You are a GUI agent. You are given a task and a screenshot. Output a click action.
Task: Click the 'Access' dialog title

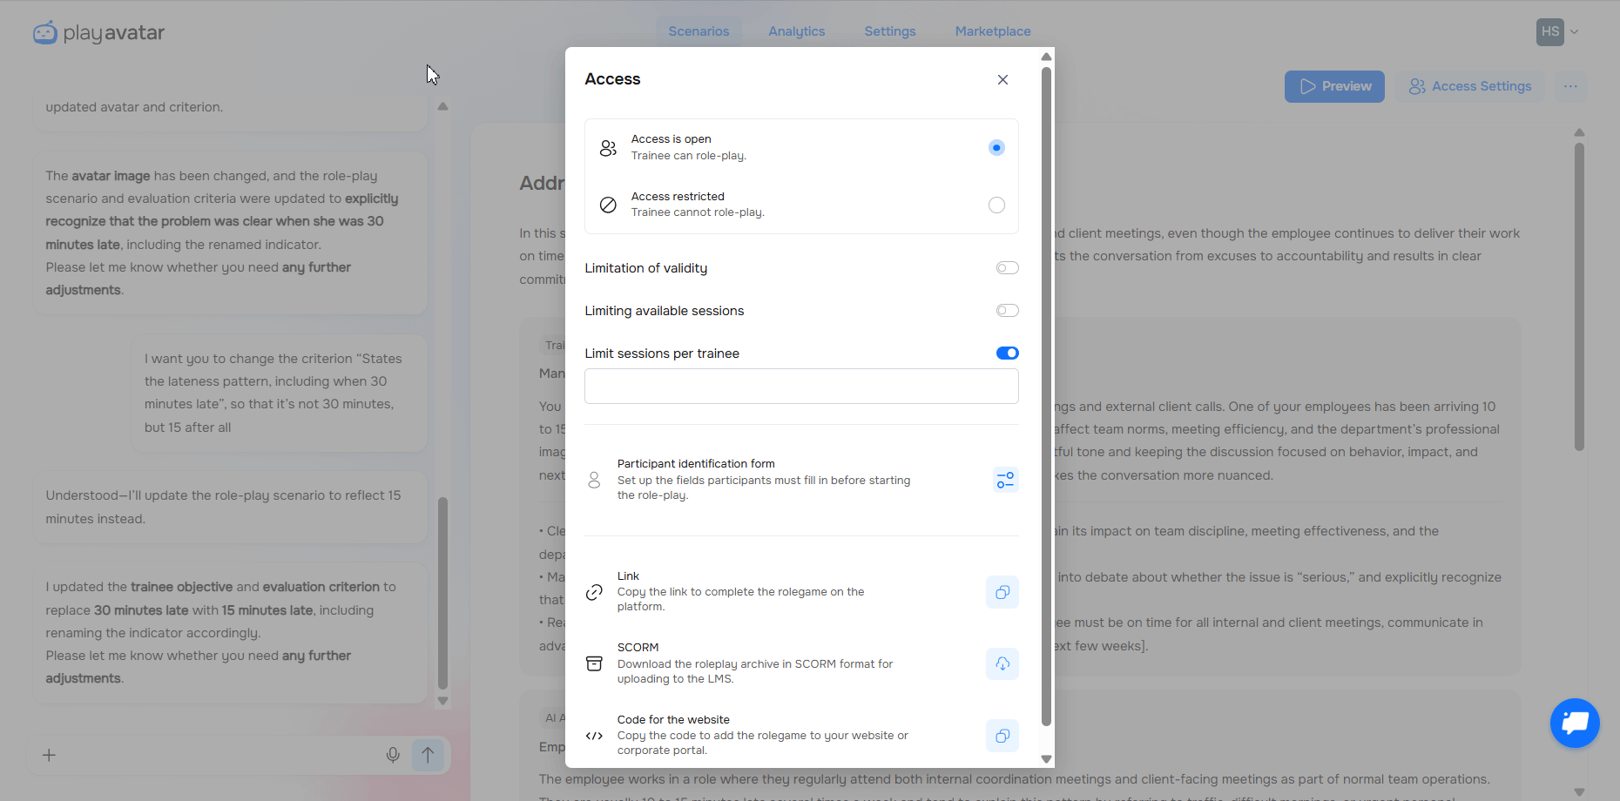tap(612, 79)
